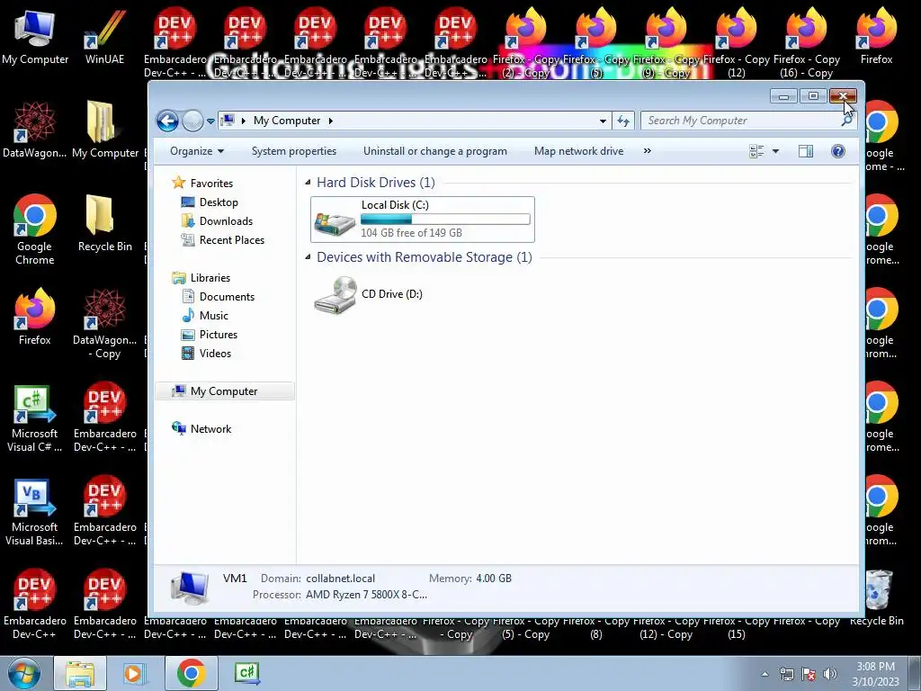Click the My Computer address bar segment
This screenshot has height=691, width=921.
tap(287, 121)
